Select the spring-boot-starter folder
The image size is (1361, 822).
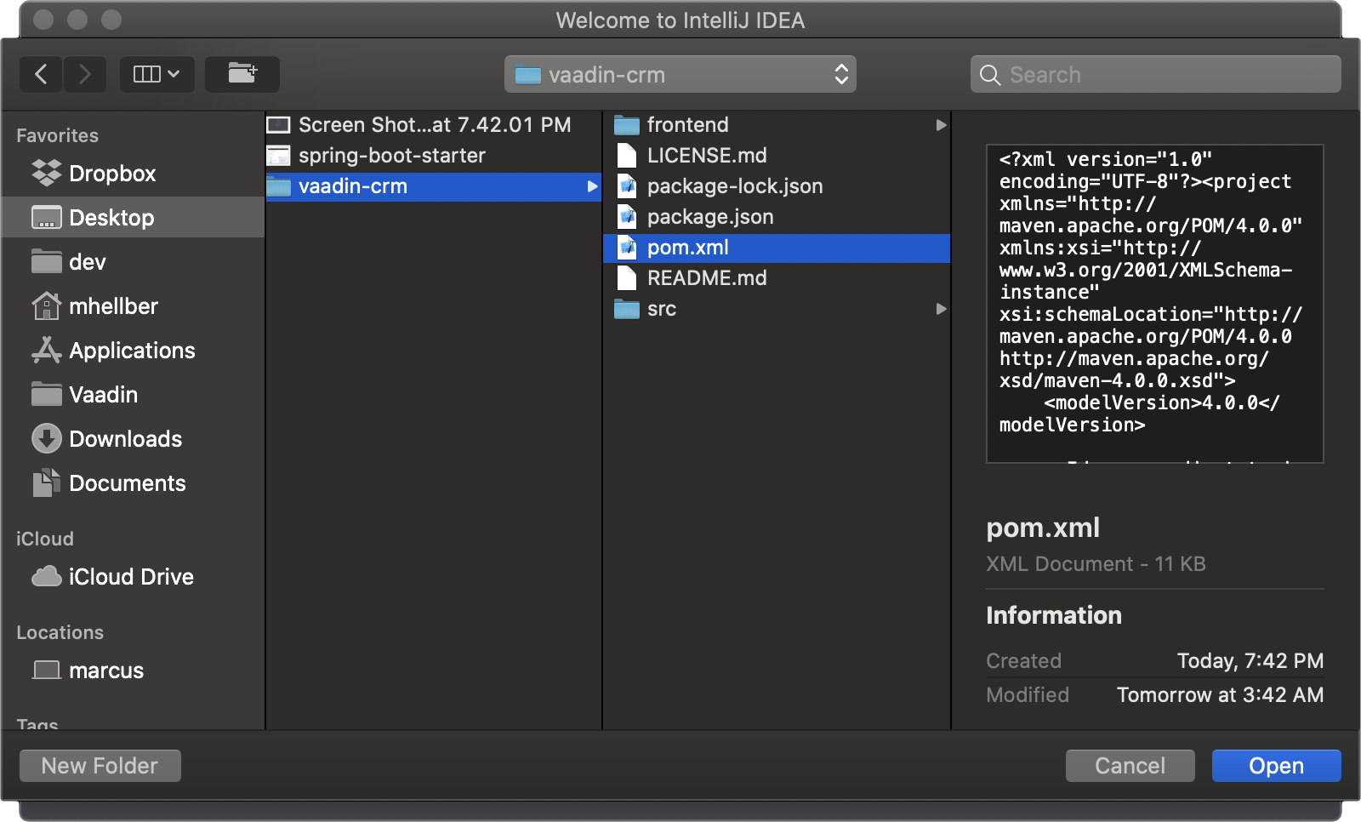pyautogui.click(x=392, y=155)
